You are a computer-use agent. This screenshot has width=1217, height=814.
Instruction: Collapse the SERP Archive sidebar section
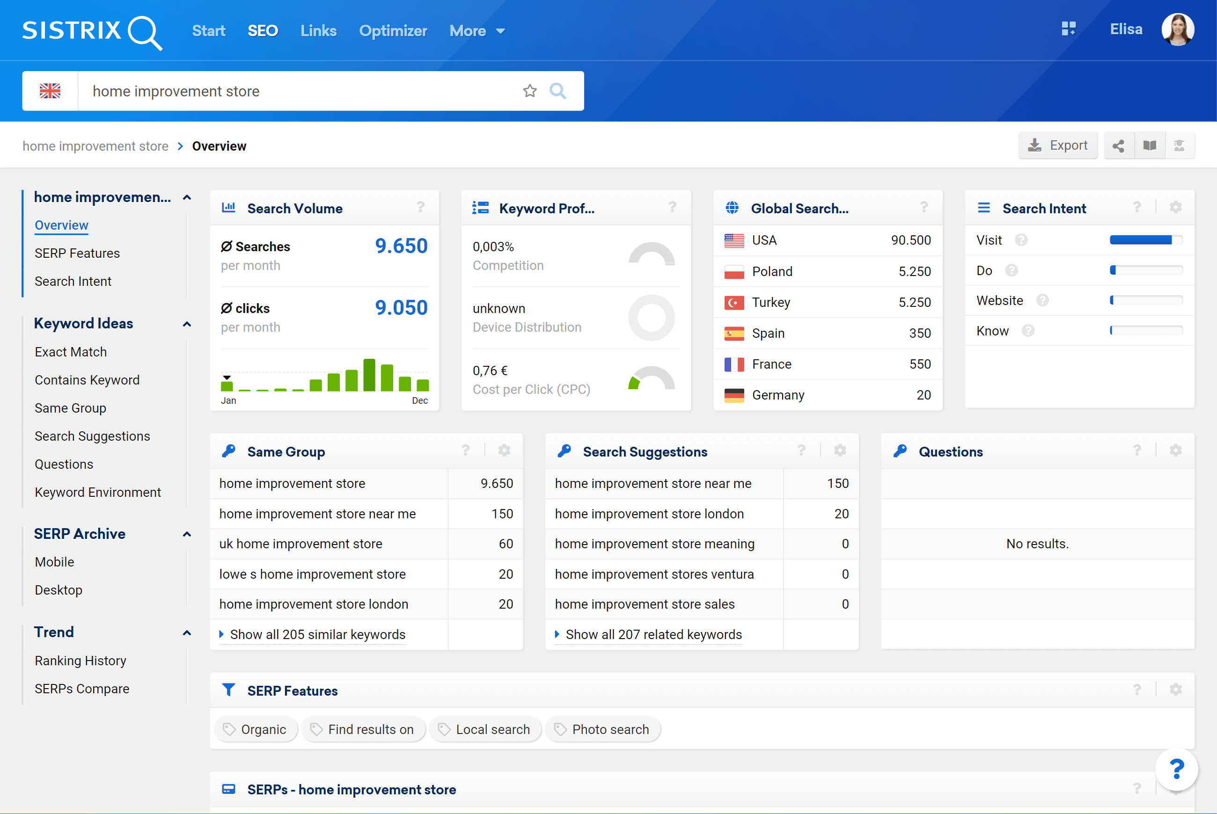coord(187,534)
